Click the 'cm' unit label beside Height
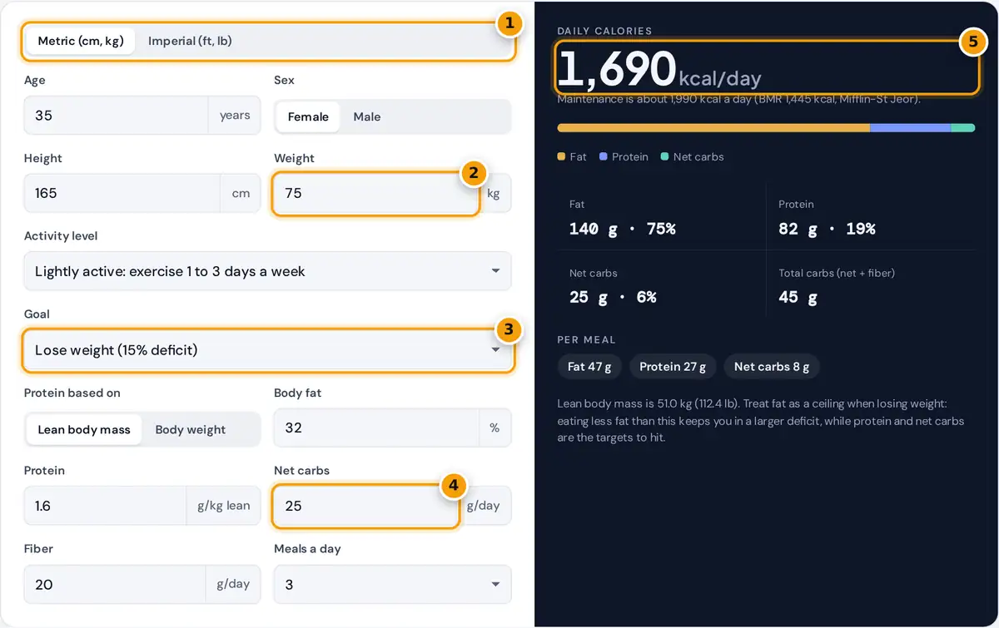999x628 pixels. tap(241, 193)
